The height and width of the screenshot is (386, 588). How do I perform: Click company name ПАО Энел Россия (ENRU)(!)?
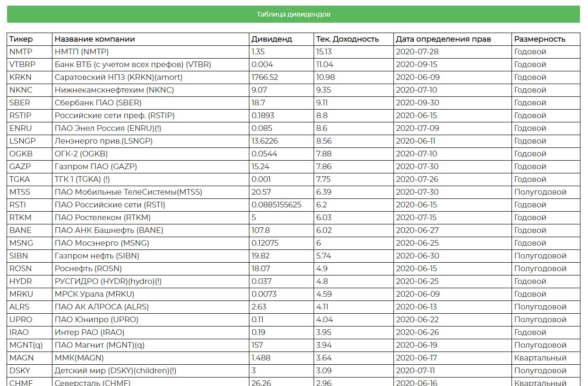pyautogui.click(x=108, y=129)
